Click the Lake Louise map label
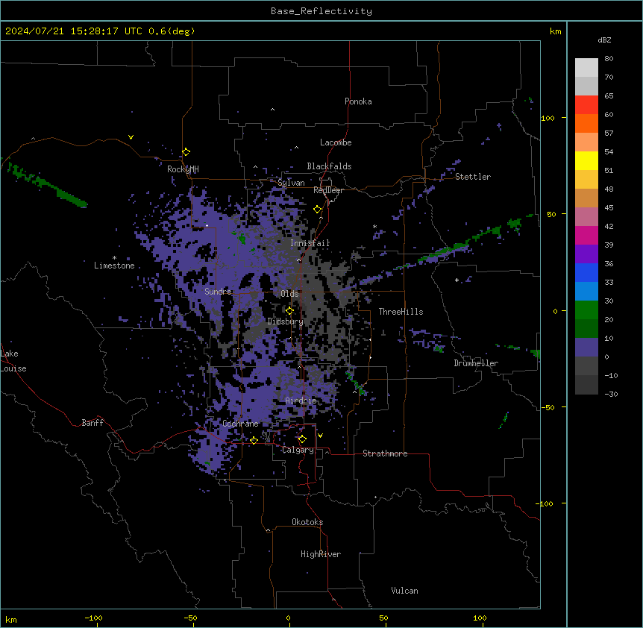The image size is (643, 628). point(13,361)
